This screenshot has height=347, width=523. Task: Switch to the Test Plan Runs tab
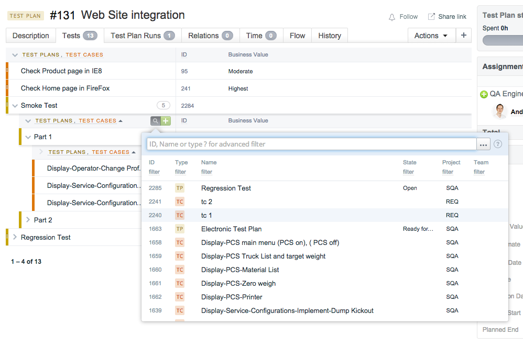pos(143,36)
